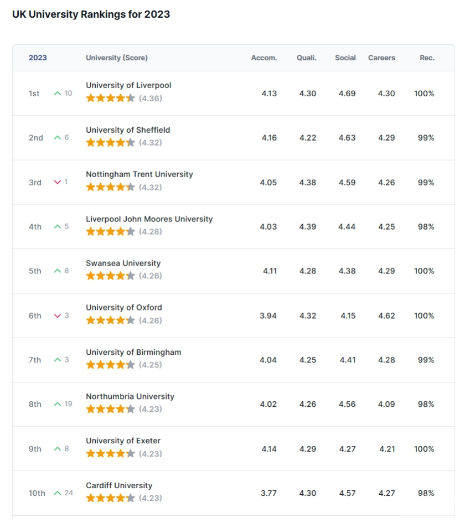
Task: Click the 10th rank label
Action: click(37, 493)
